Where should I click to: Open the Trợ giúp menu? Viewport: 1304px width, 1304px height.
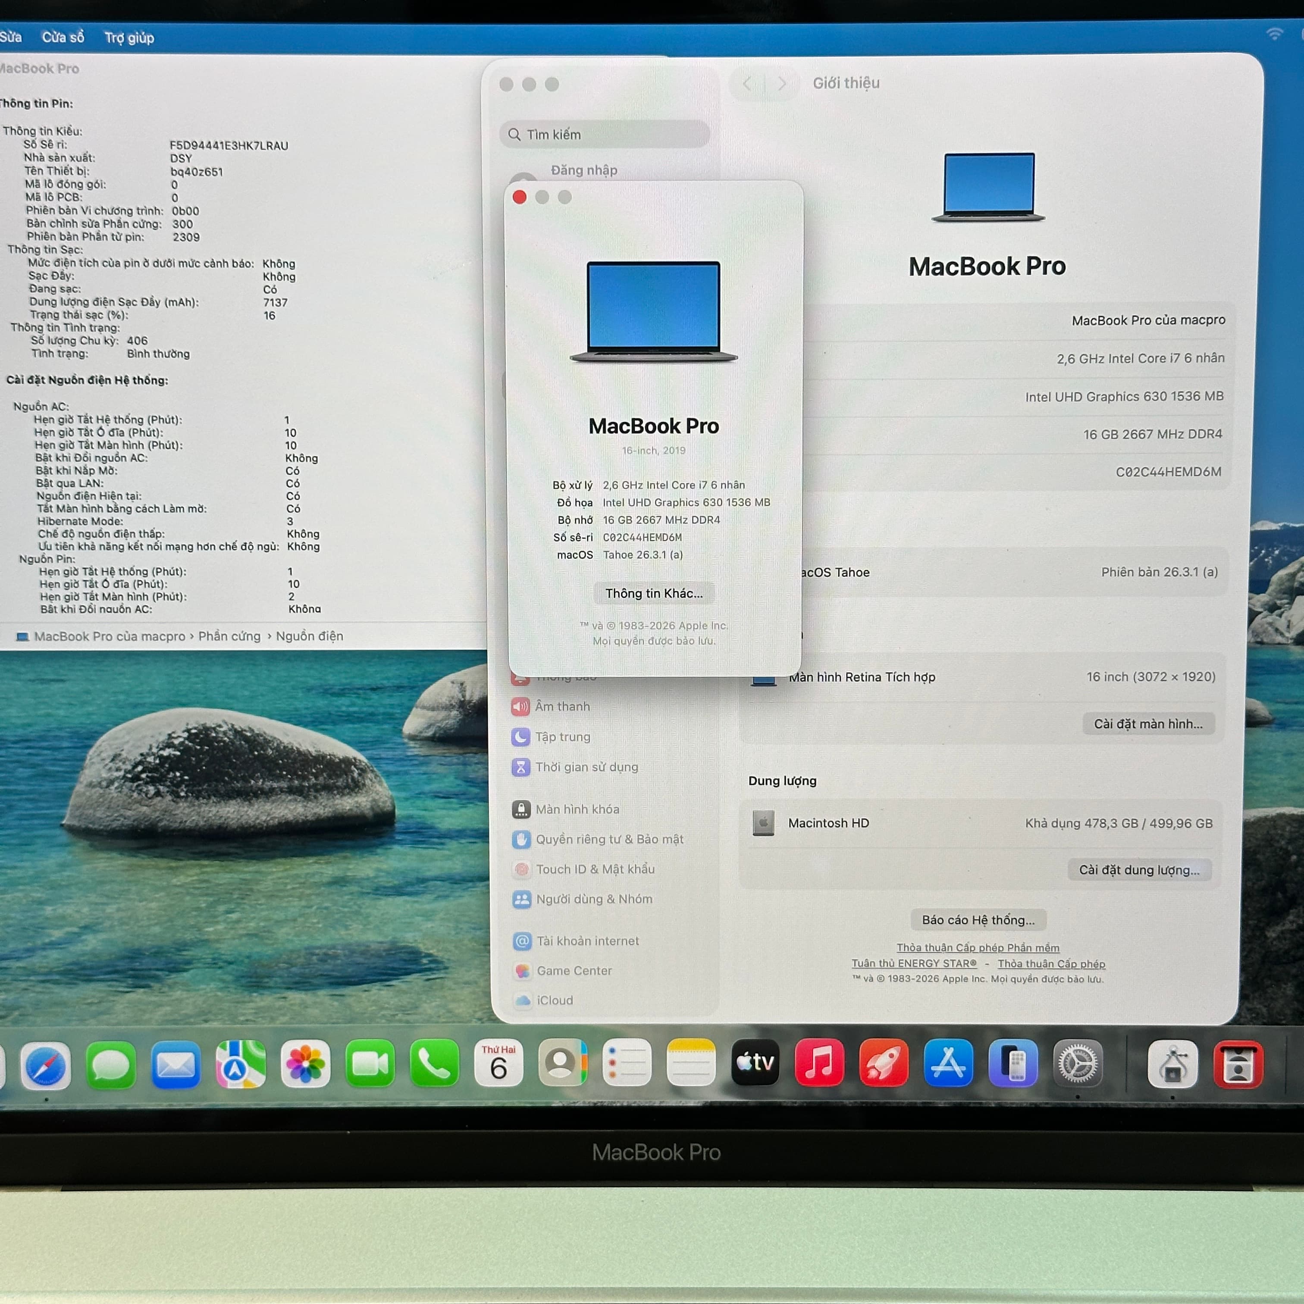pos(129,38)
